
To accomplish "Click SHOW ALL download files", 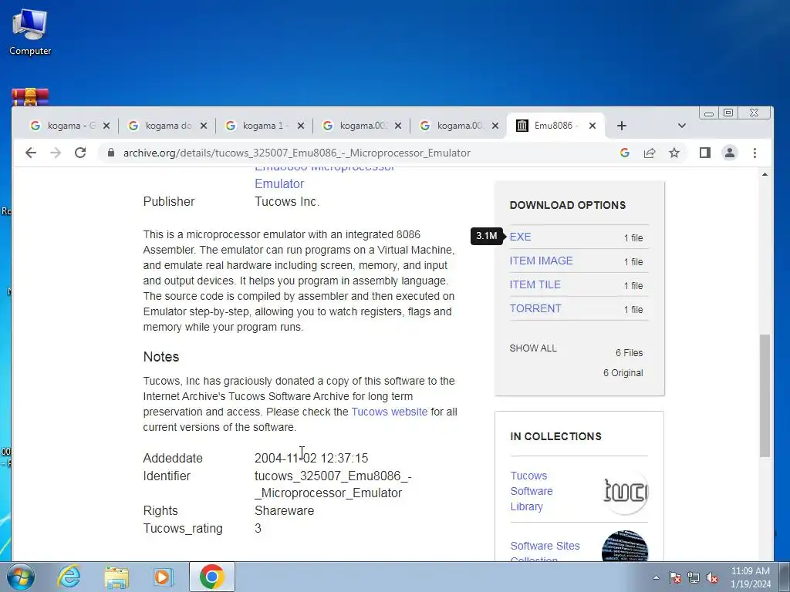I will point(533,348).
